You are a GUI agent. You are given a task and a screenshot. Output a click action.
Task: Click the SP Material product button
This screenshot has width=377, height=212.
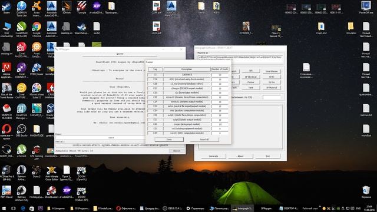point(272,88)
